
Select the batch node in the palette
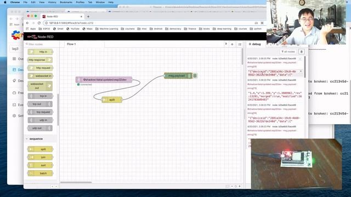point(40,173)
